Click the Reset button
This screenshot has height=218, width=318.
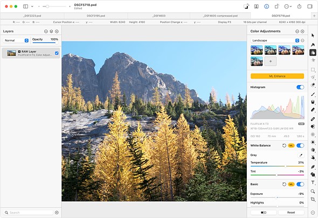tap(291, 213)
